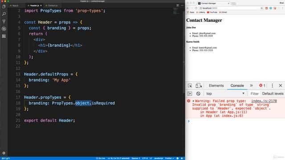285x160 pixels.
Task: Expand the Failed prop type warning
Action: [193, 101]
